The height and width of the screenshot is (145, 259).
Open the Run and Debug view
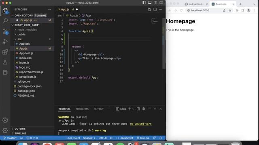tap(5, 41)
